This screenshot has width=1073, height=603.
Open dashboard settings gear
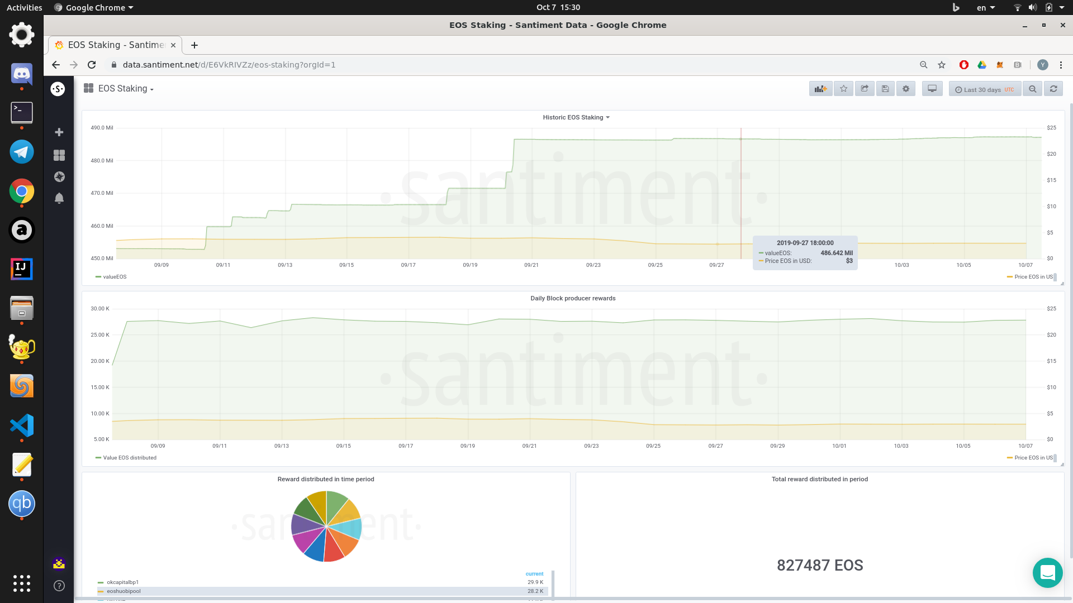906,89
